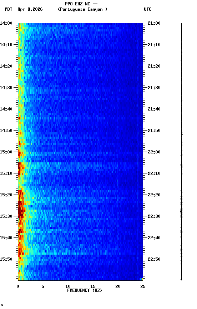197x309 pixels.
Task: Click the 'UTC' timezone label
Action: 148,9
